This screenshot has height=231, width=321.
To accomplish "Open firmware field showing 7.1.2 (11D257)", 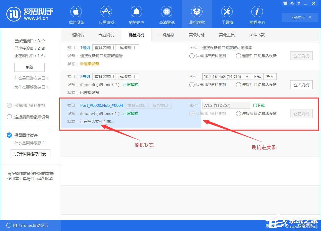I will 226,105.
